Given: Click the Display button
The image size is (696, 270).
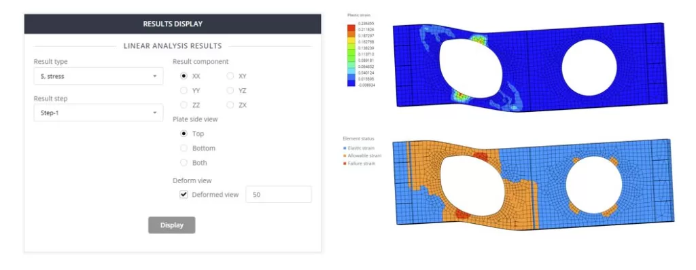Looking at the screenshot, I should 172,225.
